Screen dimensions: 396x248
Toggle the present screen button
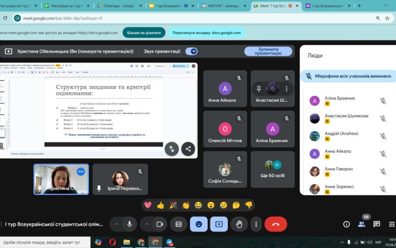(x=219, y=224)
